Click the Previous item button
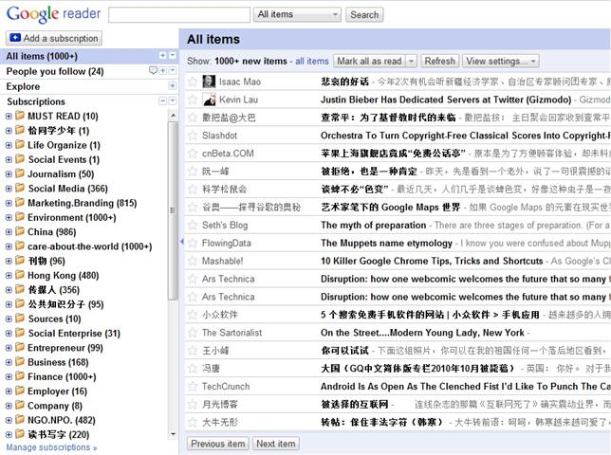Image resolution: width=611 pixels, height=455 pixels. click(x=218, y=444)
